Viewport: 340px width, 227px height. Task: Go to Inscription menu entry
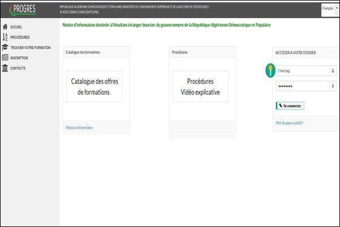pyautogui.click(x=19, y=58)
